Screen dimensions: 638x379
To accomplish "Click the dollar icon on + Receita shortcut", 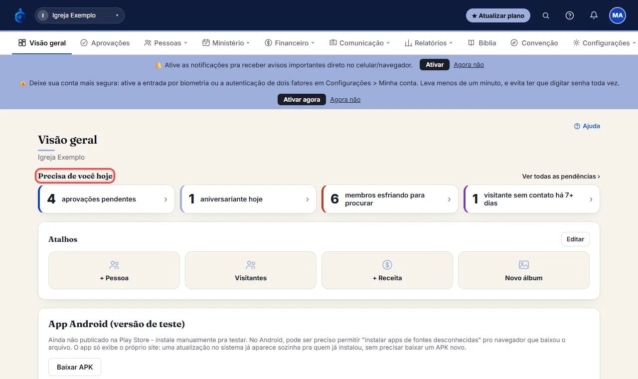I will [x=387, y=265].
